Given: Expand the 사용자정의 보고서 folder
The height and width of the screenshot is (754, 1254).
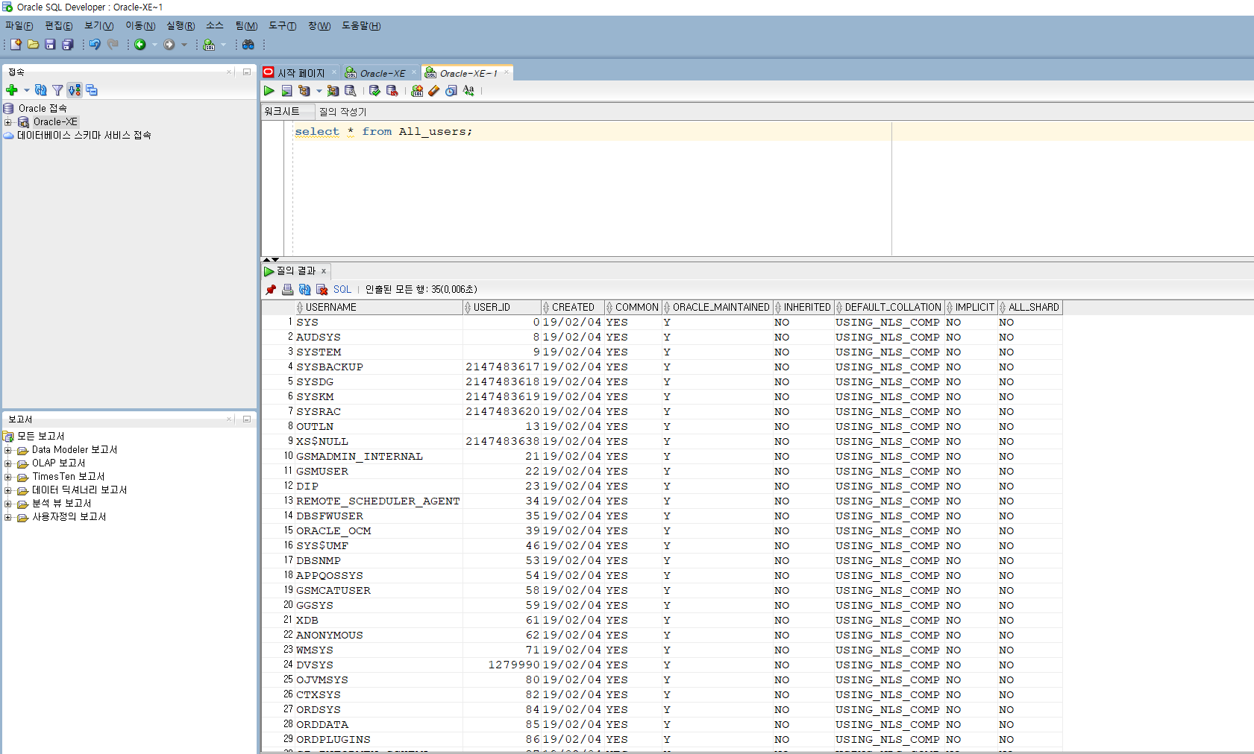Looking at the screenshot, I should (8, 517).
